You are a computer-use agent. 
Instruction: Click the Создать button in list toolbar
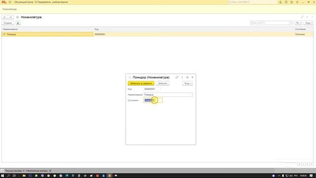click(8, 23)
